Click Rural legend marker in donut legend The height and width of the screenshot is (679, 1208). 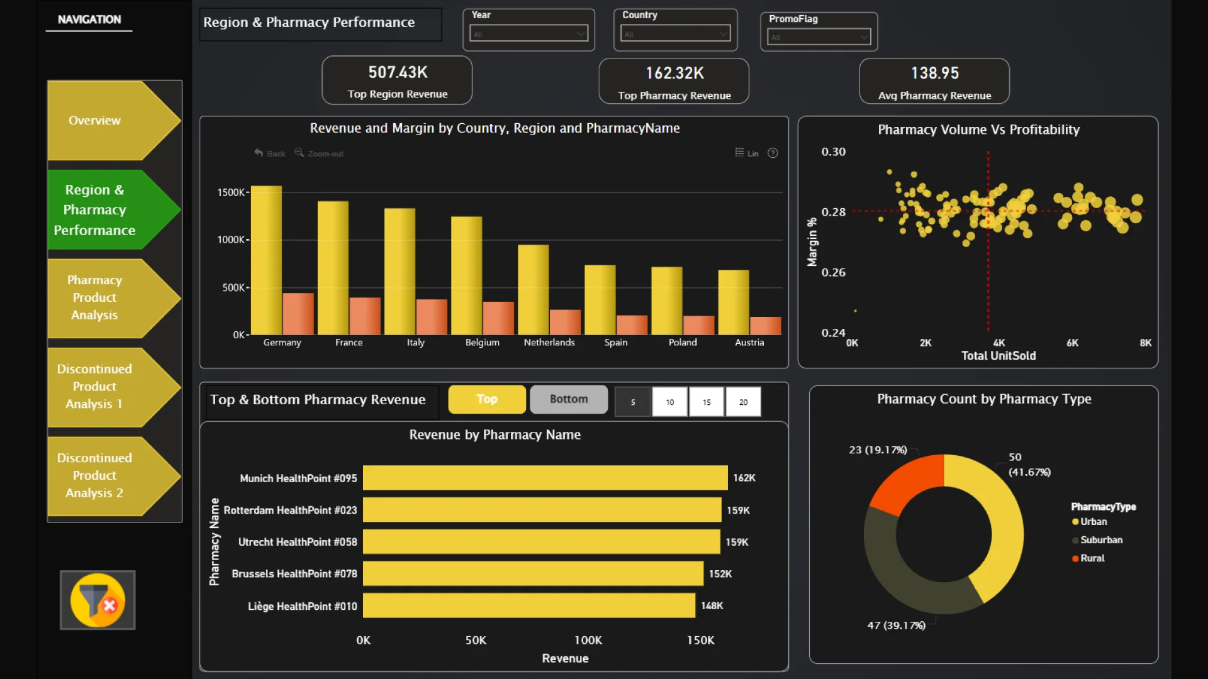point(1075,558)
